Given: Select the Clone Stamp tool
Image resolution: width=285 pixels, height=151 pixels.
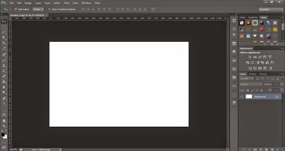Looking at the screenshot, I should point(4,65).
